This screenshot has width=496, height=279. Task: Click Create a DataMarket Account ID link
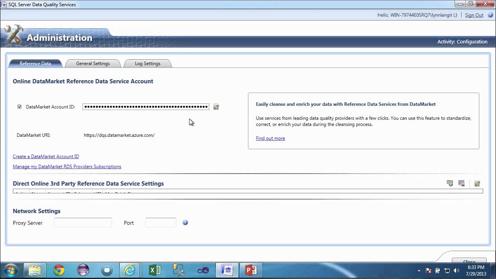[46, 157]
